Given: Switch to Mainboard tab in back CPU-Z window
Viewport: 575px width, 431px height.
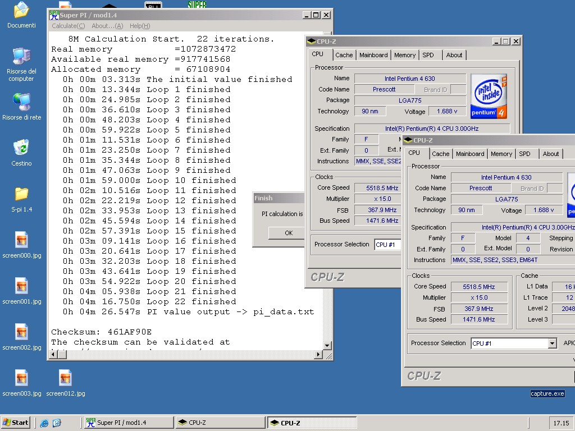Looking at the screenshot, I should click(373, 55).
